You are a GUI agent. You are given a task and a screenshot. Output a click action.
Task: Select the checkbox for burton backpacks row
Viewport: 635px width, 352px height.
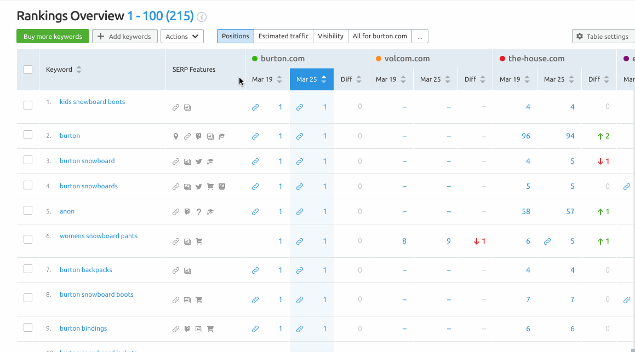28,269
